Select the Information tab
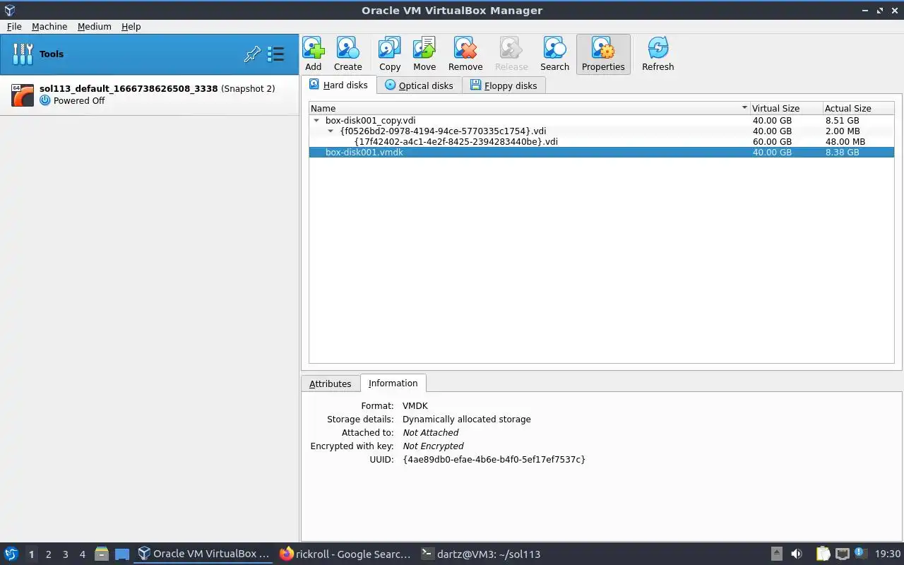 [x=393, y=383]
